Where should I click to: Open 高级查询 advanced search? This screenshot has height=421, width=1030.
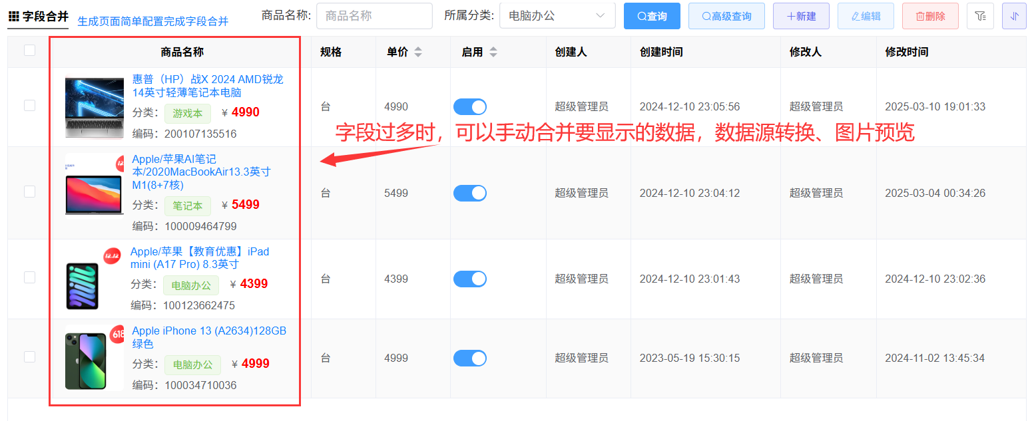tap(726, 16)
